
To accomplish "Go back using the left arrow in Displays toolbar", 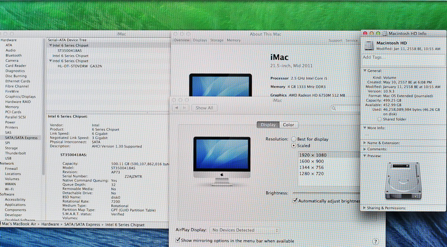I will 177,108.
